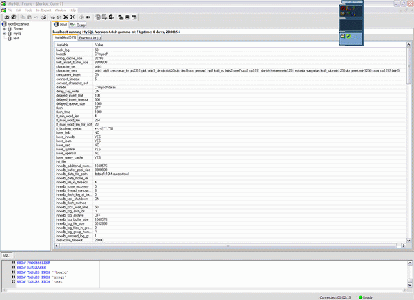Select the test database in the tree

click(16, 38)
